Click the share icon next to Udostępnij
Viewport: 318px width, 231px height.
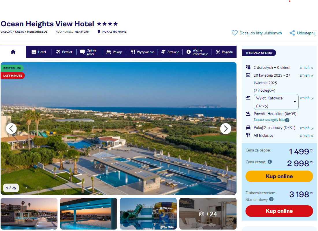(292, 33)
